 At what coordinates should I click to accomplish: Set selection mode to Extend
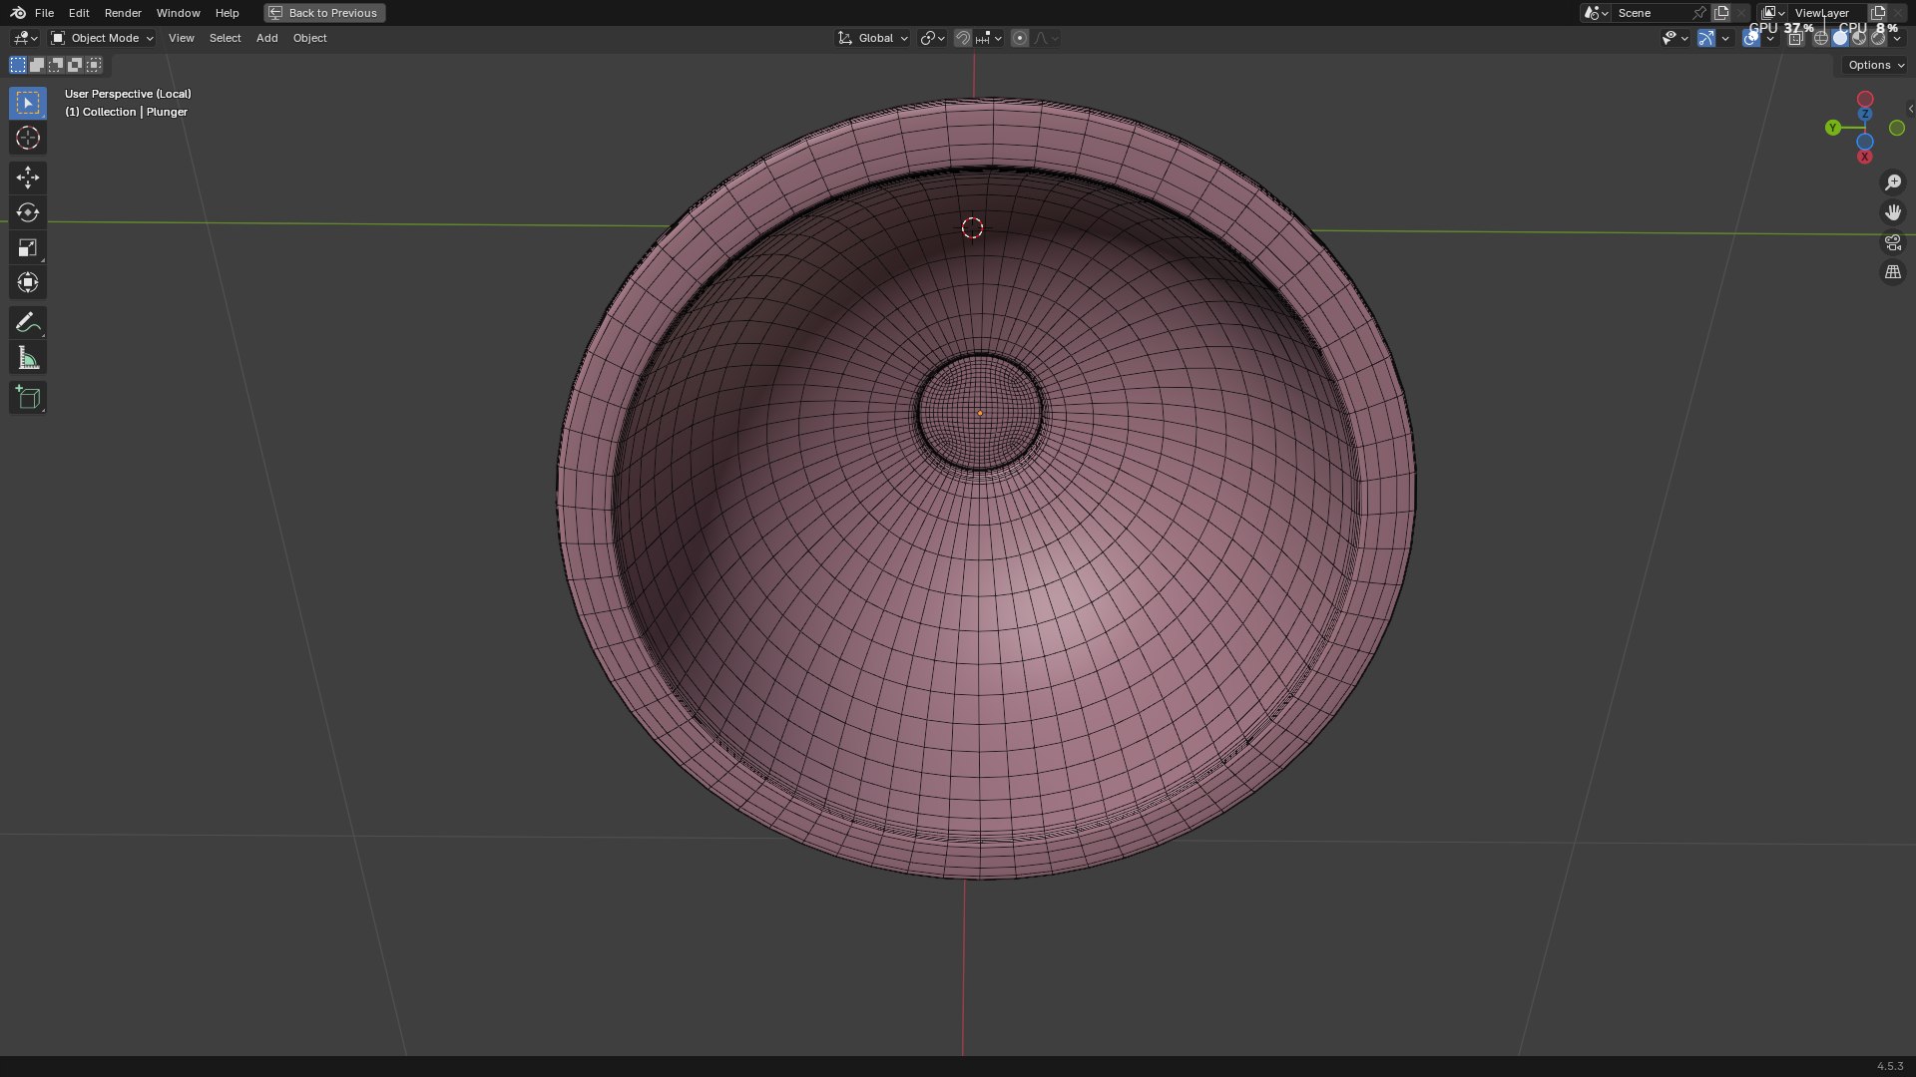(37, 65)
